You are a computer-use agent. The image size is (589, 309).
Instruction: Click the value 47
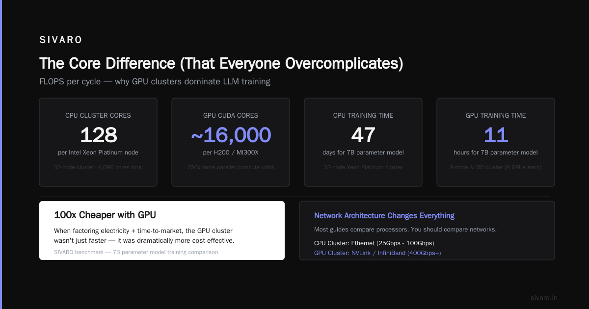pyautogui.click(x=363, y=135)
